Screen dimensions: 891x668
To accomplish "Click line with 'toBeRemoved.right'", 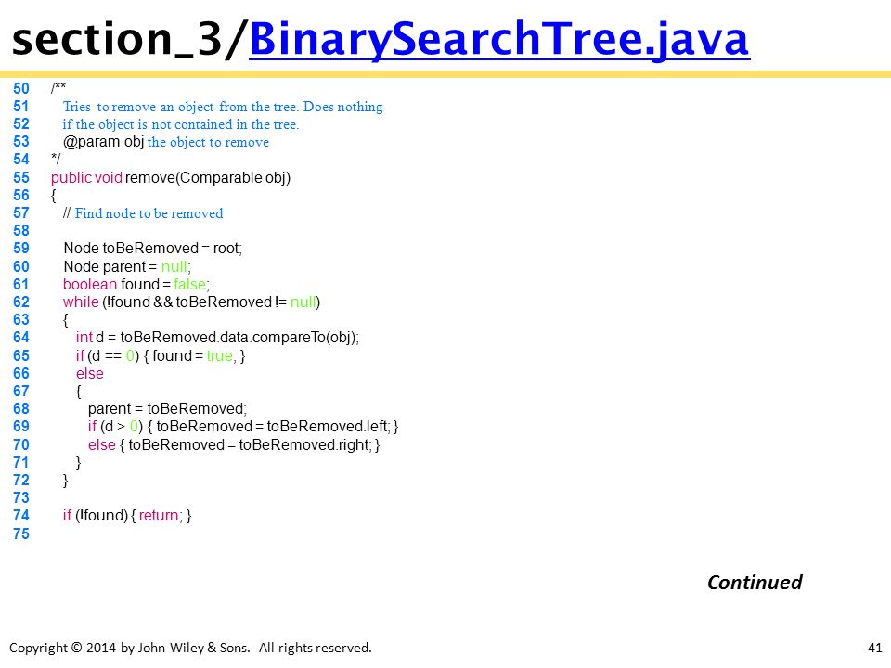I will pyautogui.click(x=234, y=444).
